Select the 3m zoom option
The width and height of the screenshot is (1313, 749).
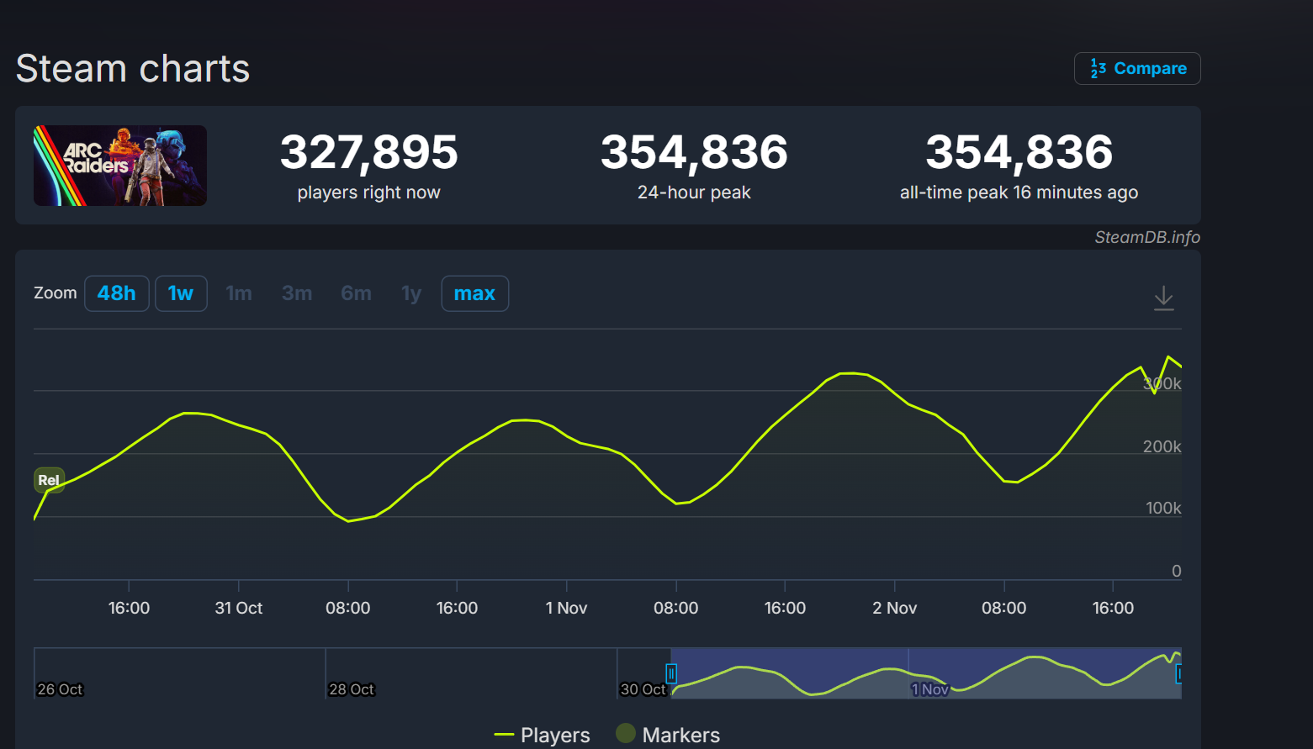click(297, 293)
